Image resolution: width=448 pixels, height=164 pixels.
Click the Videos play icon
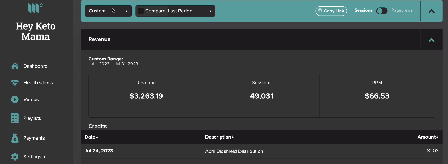click(15, 100)
